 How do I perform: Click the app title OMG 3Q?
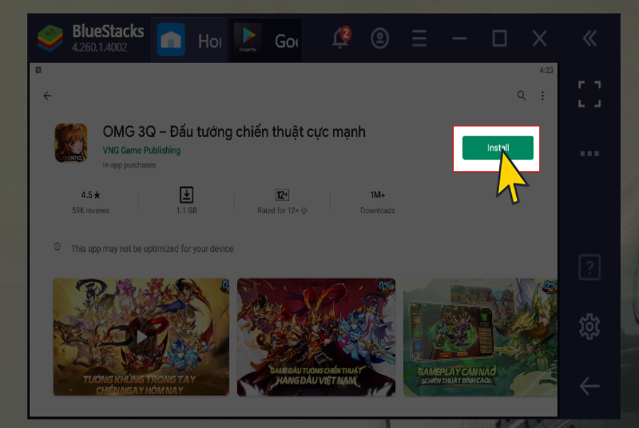coord(234,132)
